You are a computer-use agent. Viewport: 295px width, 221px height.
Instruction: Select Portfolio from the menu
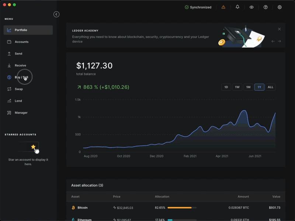[21, 30]
